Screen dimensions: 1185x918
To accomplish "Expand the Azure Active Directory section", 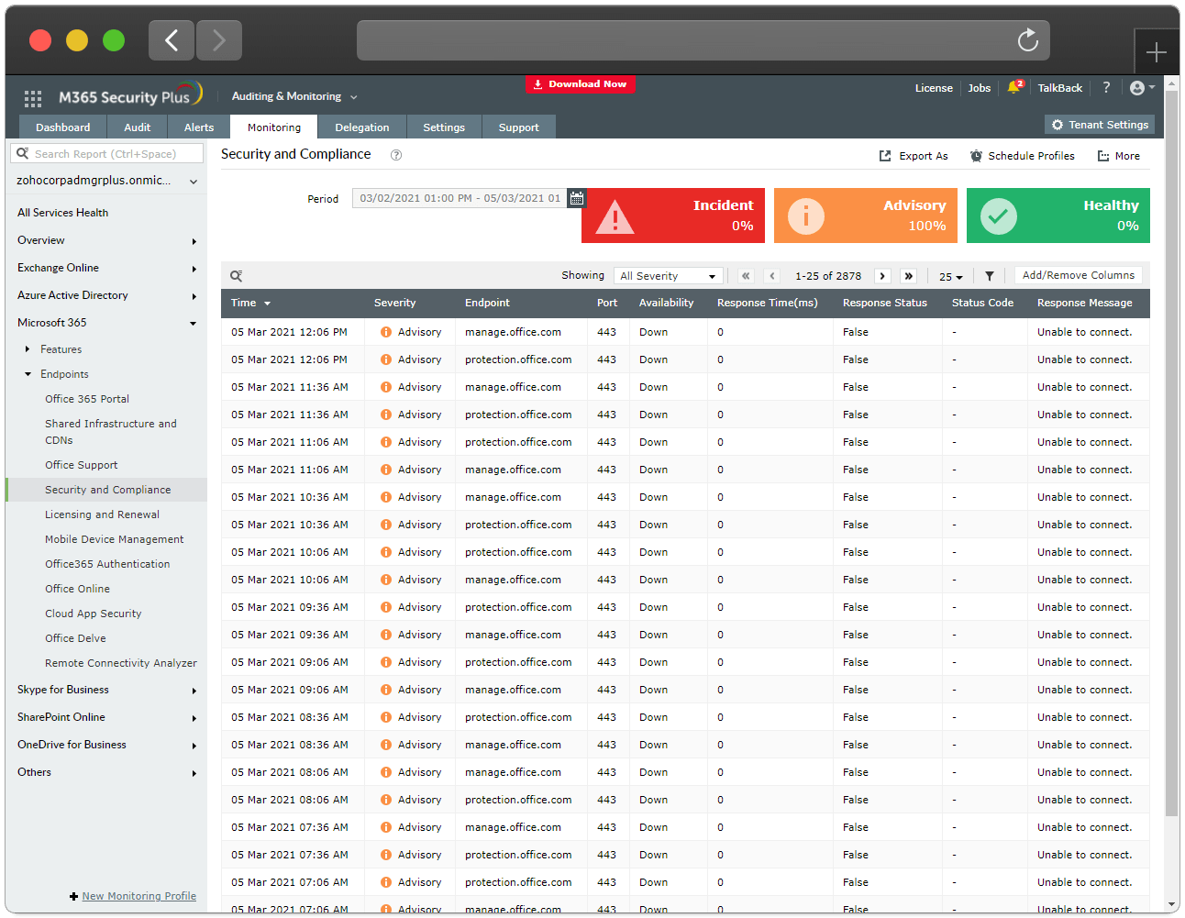I will coord(194,296).
